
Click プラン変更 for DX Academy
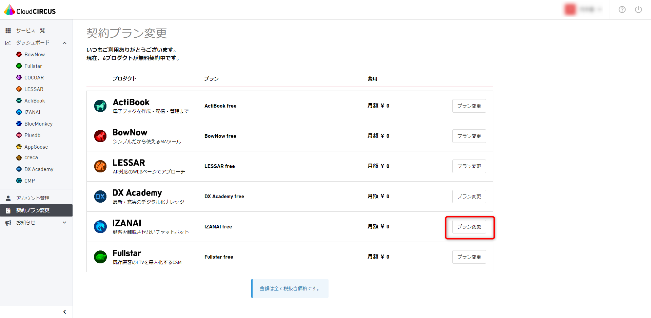469,197
